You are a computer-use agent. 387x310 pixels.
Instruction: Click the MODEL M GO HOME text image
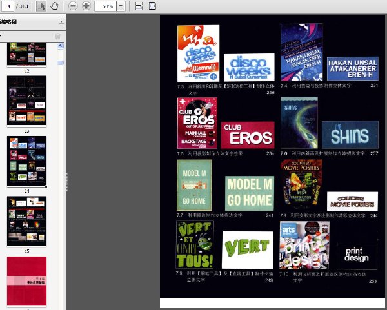coord(250,193)
